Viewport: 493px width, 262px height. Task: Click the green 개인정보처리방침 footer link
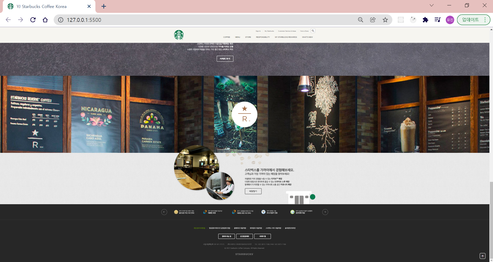pos(200,228)
